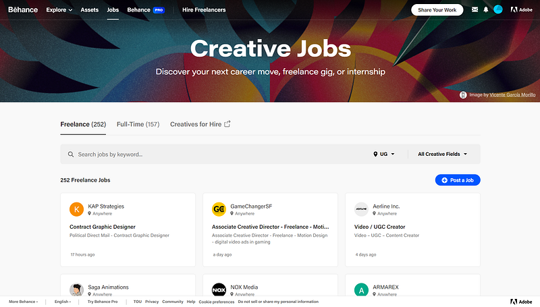This screenshot has width=540, height=307.
Task: Open the English language selector
Action: tap(63, 302)
